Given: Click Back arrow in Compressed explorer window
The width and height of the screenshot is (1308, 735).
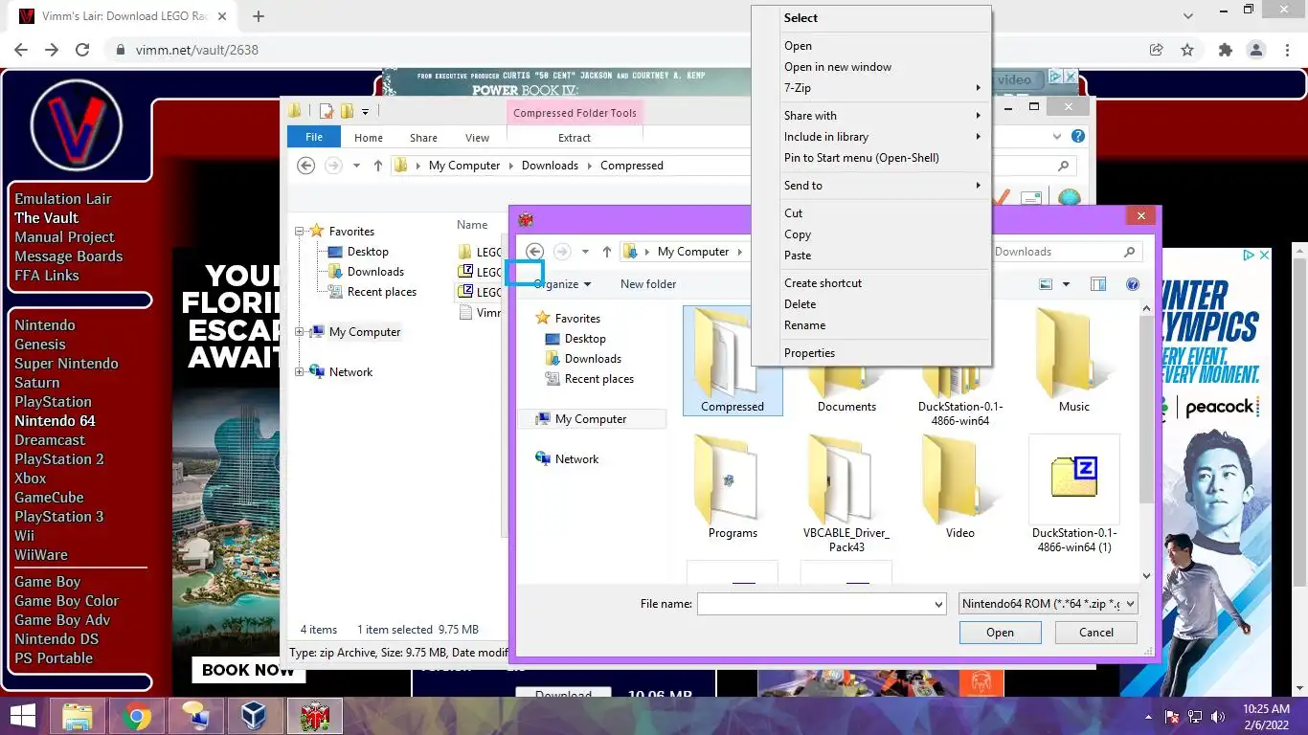Looking at the screenshot, I should (305, 166).
